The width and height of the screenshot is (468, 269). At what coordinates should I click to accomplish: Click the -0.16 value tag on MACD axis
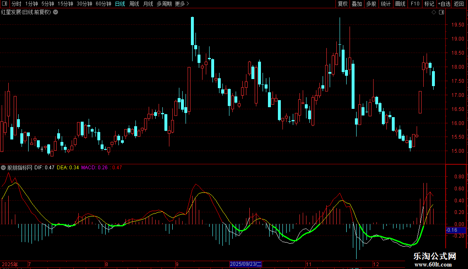click(x=456, y=230)
